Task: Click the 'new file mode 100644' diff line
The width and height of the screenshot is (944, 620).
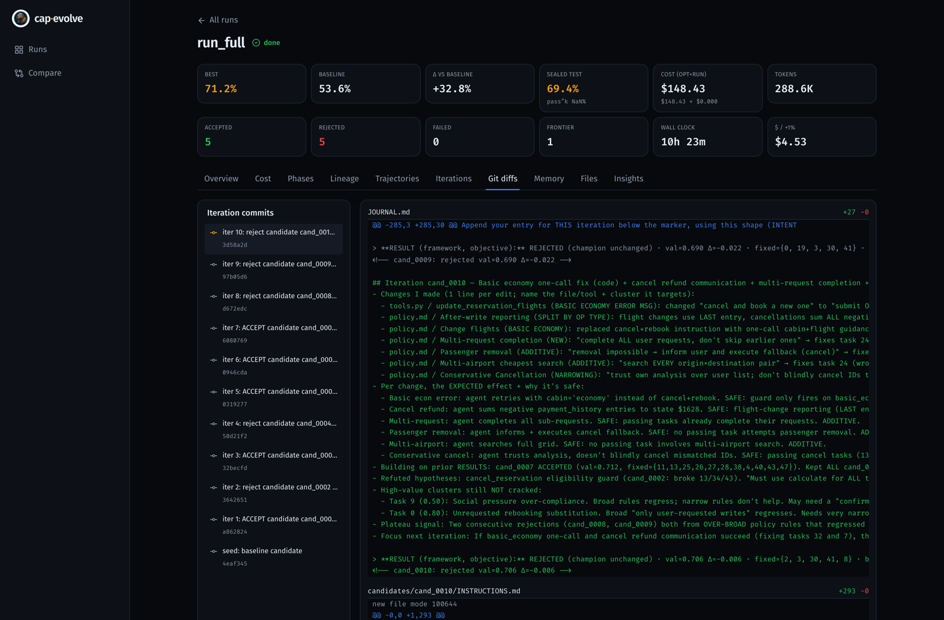Action: [x=415, y=604]
